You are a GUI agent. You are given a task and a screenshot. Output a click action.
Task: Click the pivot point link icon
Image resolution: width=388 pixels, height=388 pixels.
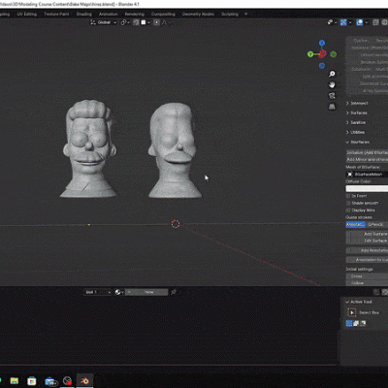pos(123,22)
